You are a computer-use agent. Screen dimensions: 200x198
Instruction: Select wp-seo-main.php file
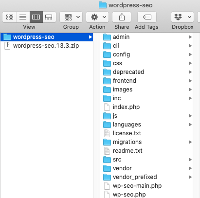[133, 186]
